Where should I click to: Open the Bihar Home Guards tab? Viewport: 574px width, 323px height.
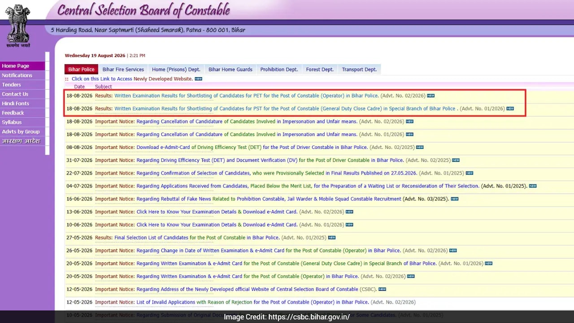click(x=230, y=70)
